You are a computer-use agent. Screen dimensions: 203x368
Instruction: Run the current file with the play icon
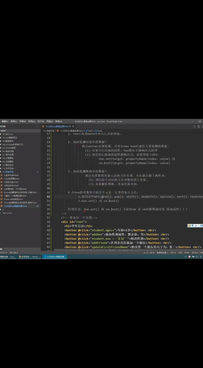pos(195,126)
